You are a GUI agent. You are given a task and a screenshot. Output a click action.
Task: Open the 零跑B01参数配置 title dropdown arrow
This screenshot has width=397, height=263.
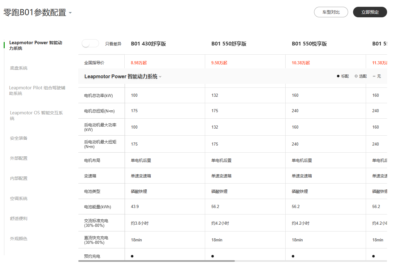coord(70,13)
